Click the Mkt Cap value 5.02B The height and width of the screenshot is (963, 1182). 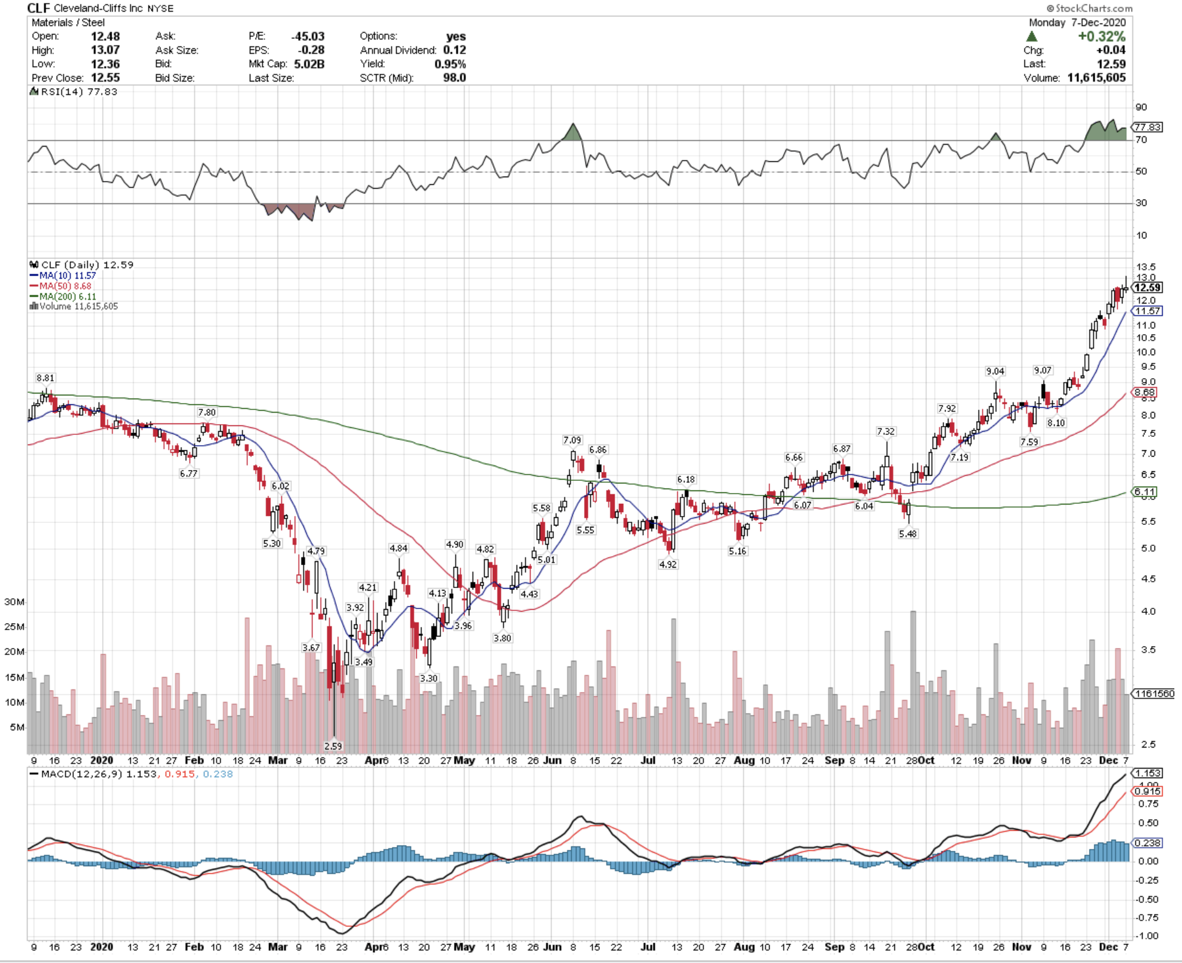[309, 64]
